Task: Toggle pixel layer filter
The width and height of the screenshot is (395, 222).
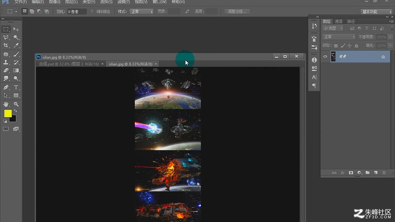Action: click(352, 28)
